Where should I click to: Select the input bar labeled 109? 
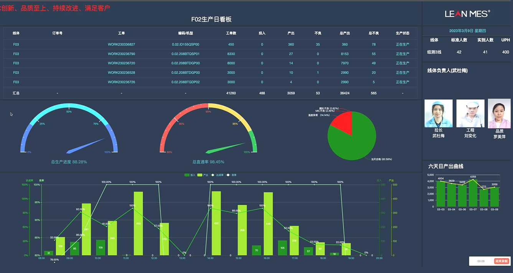click(101, 247)
